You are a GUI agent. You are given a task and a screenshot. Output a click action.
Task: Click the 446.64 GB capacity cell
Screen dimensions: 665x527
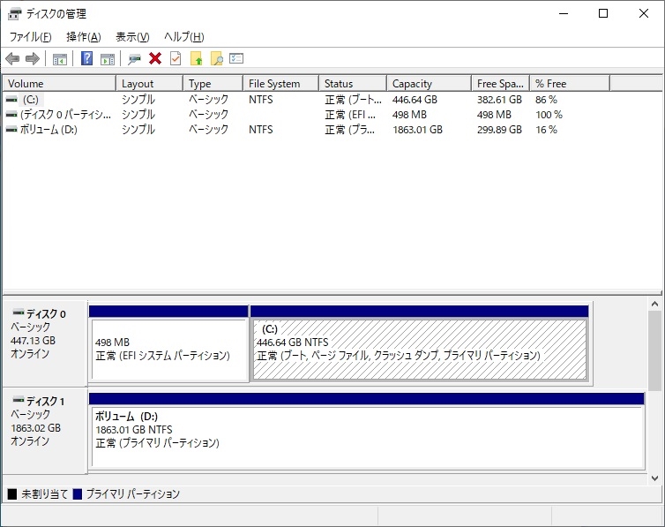(x=415, y=100)
